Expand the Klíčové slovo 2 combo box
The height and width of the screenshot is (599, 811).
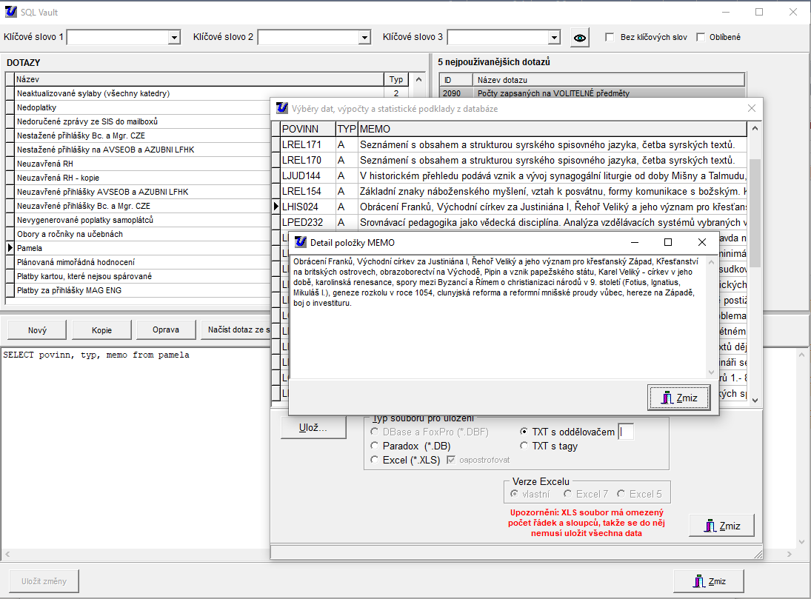click(x=364, y=38)
